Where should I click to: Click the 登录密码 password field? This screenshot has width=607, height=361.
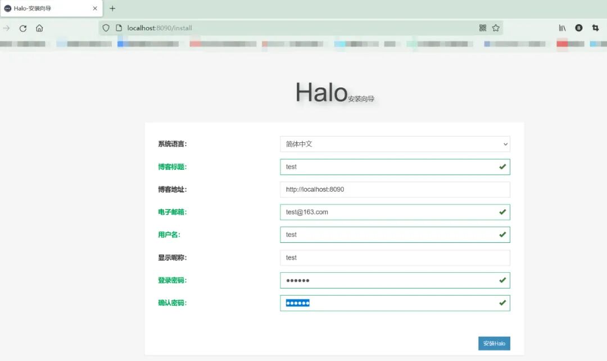tap(395, 281)
